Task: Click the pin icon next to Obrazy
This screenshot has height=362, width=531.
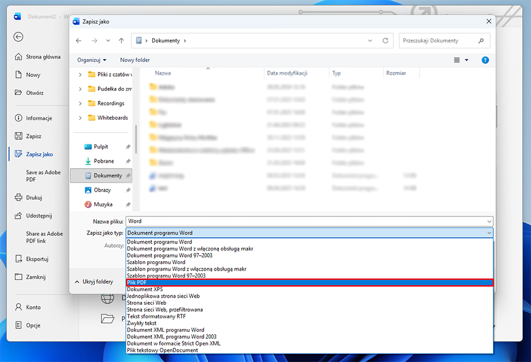Action: pos(128,190)
